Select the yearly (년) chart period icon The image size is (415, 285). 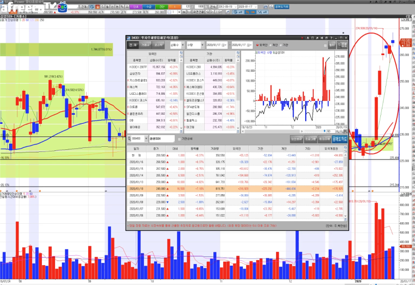[x=112, y=7]
